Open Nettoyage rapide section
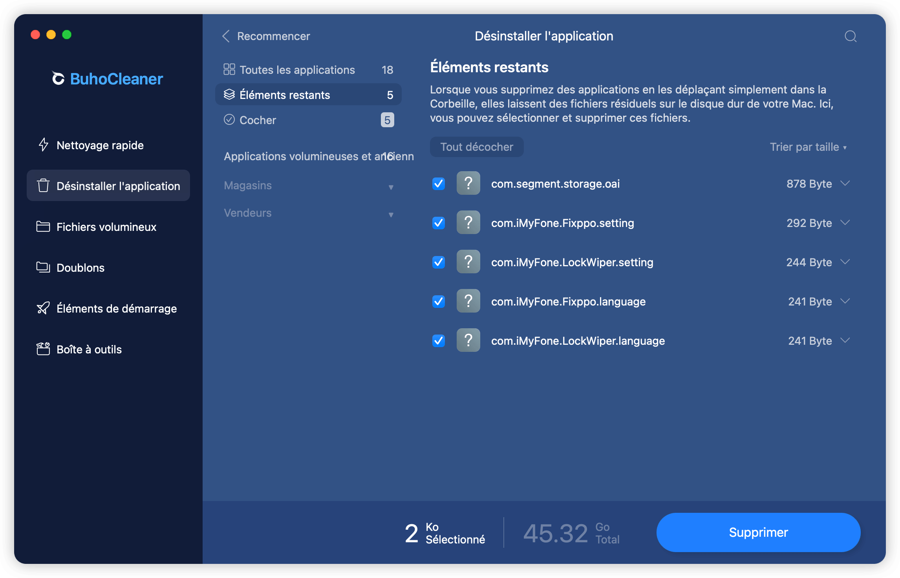Viewport: 900px width, 578px height. click(108, 145)
